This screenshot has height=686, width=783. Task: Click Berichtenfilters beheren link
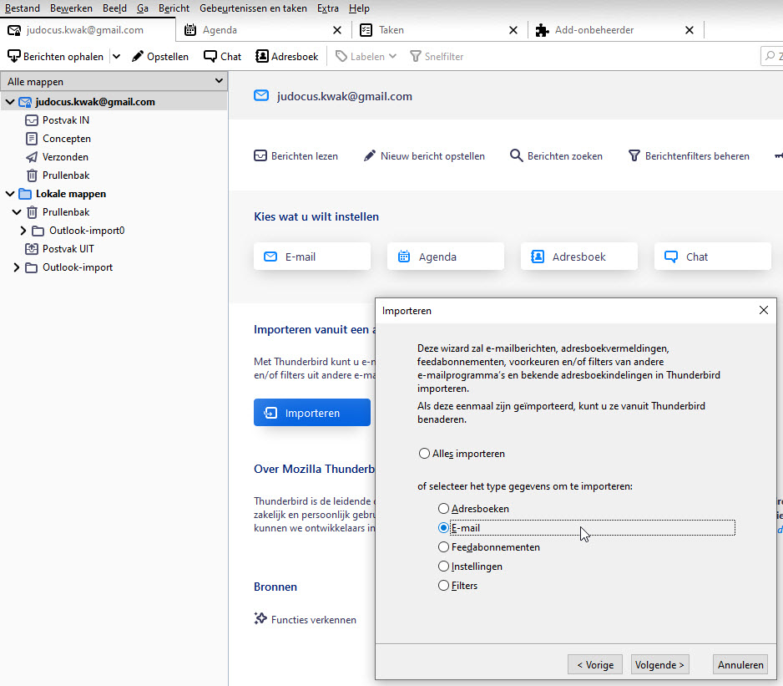tap(689, 156)
